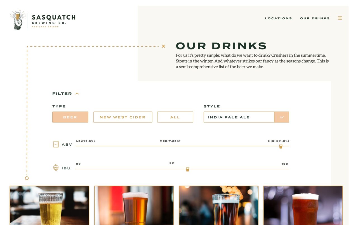Click the orange X marker beside the heading
358x225 pixels.
(163, 46)
